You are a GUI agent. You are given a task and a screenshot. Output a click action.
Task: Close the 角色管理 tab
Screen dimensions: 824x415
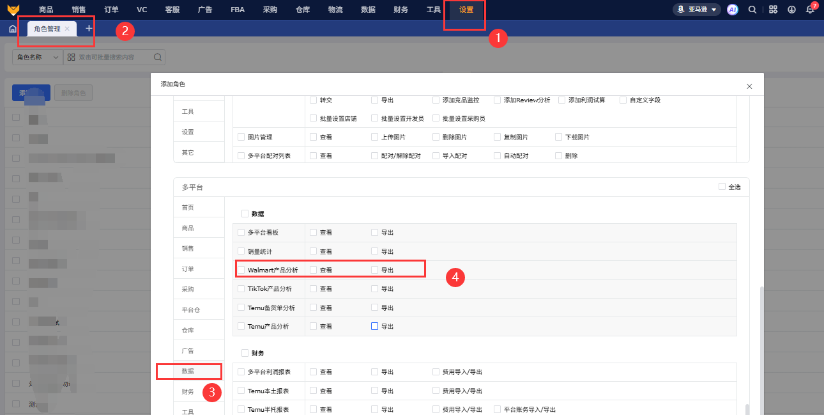(x=67, y=29)
